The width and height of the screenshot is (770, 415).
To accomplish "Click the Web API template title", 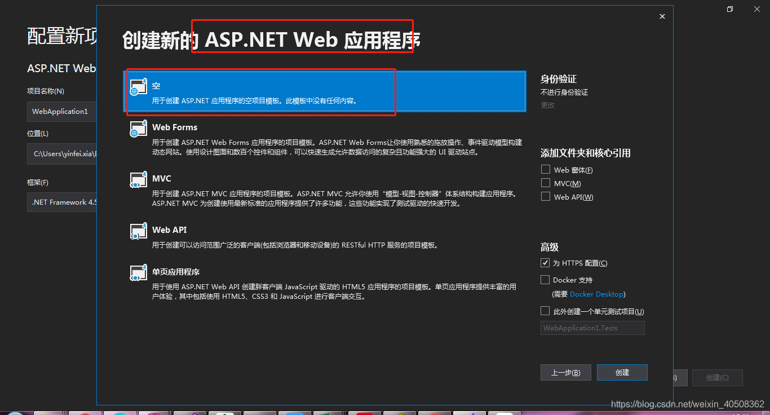I will [x=169, y=230].
